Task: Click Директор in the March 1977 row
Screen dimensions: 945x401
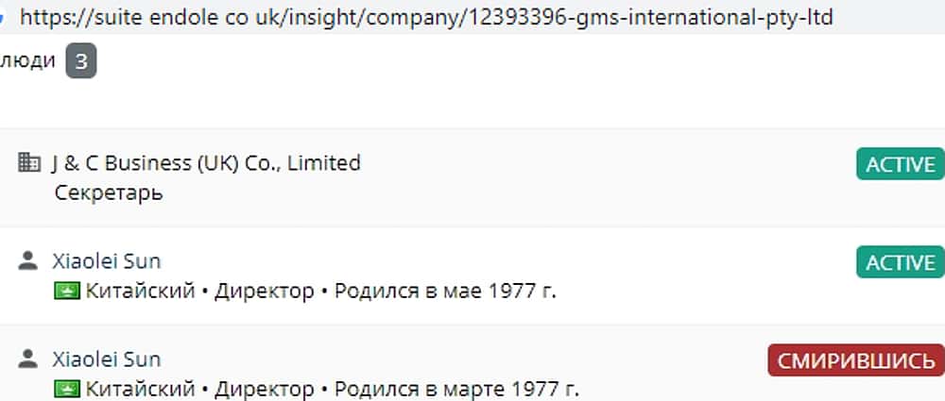Action: tap(264, 389)
